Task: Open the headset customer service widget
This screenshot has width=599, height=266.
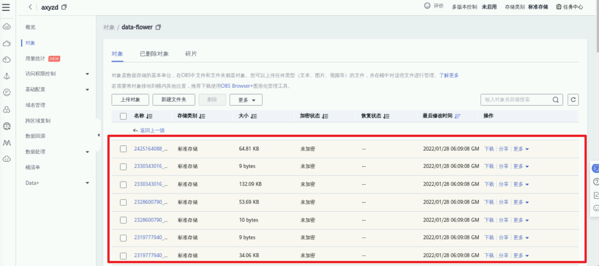Action: pyautogui.click(x=596, y=168)
